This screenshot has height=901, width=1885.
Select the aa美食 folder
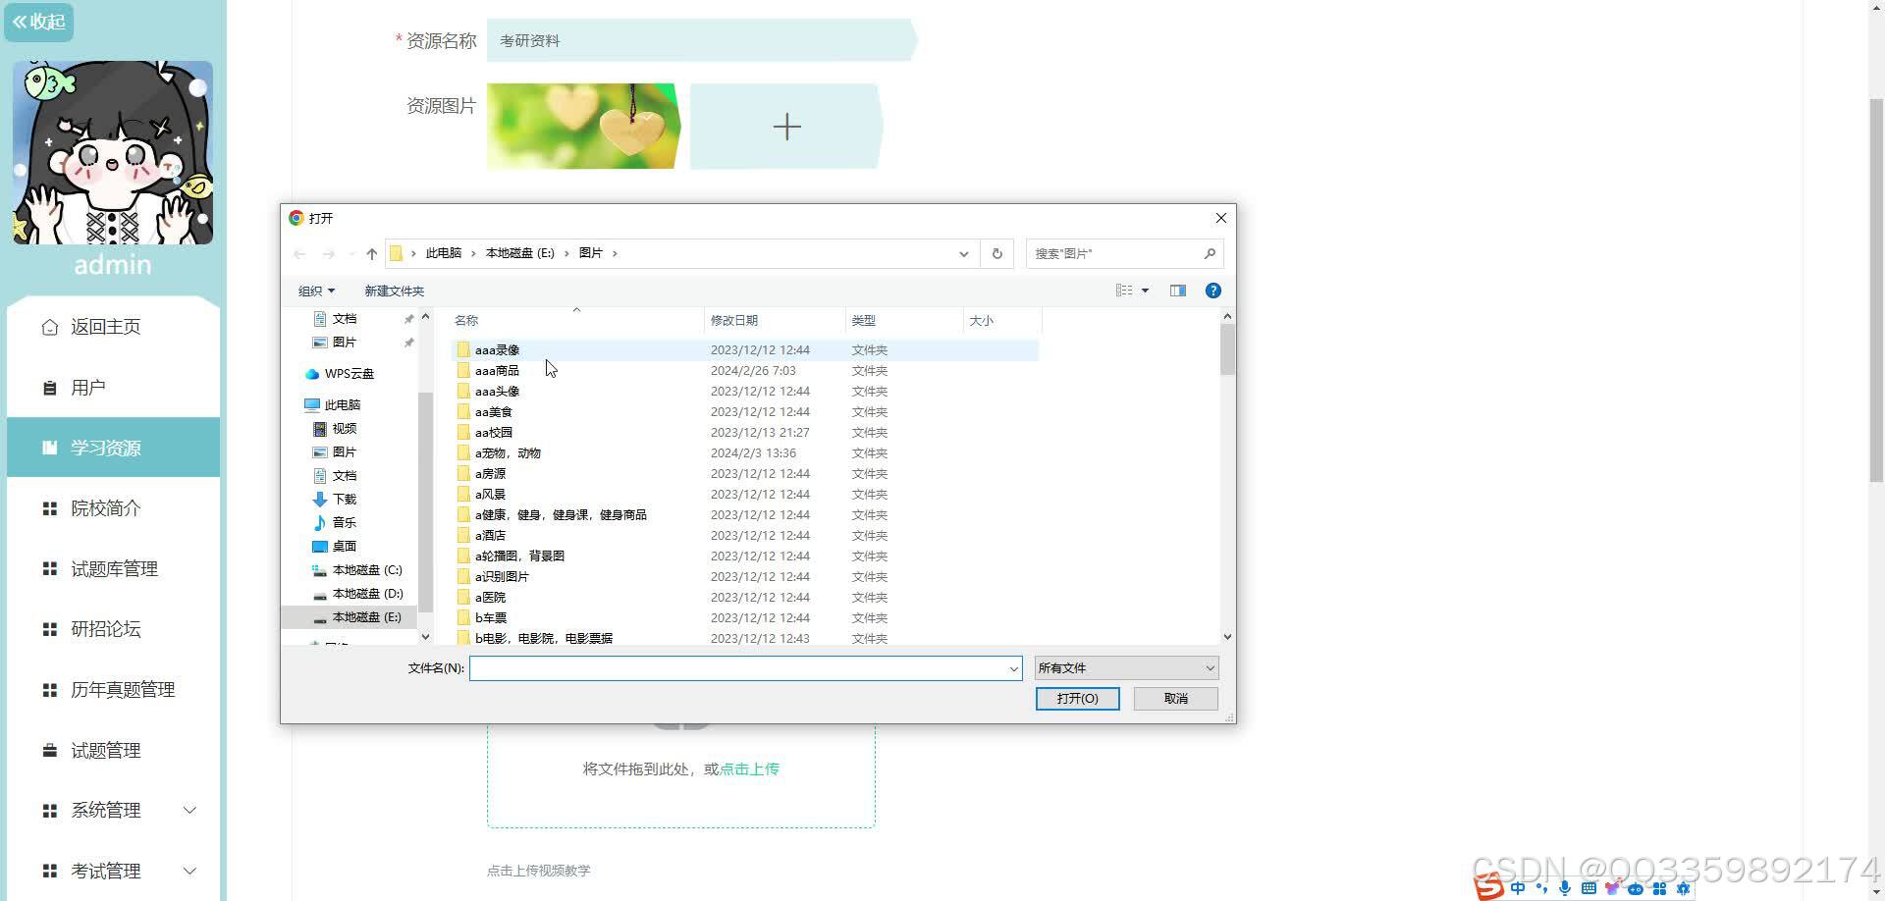click(746, 412)
